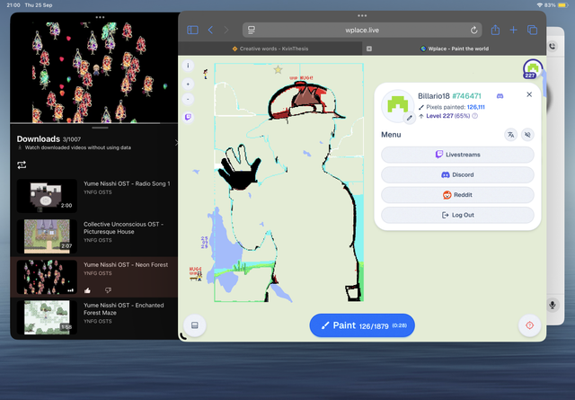Tap the Neon Forest video player
This screenshot has width=575, height=400.
pyautogui.click(x=94, y=72)
